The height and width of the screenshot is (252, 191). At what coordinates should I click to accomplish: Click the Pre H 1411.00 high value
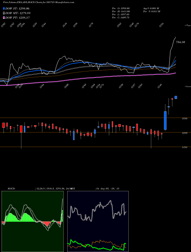(121, 11)
